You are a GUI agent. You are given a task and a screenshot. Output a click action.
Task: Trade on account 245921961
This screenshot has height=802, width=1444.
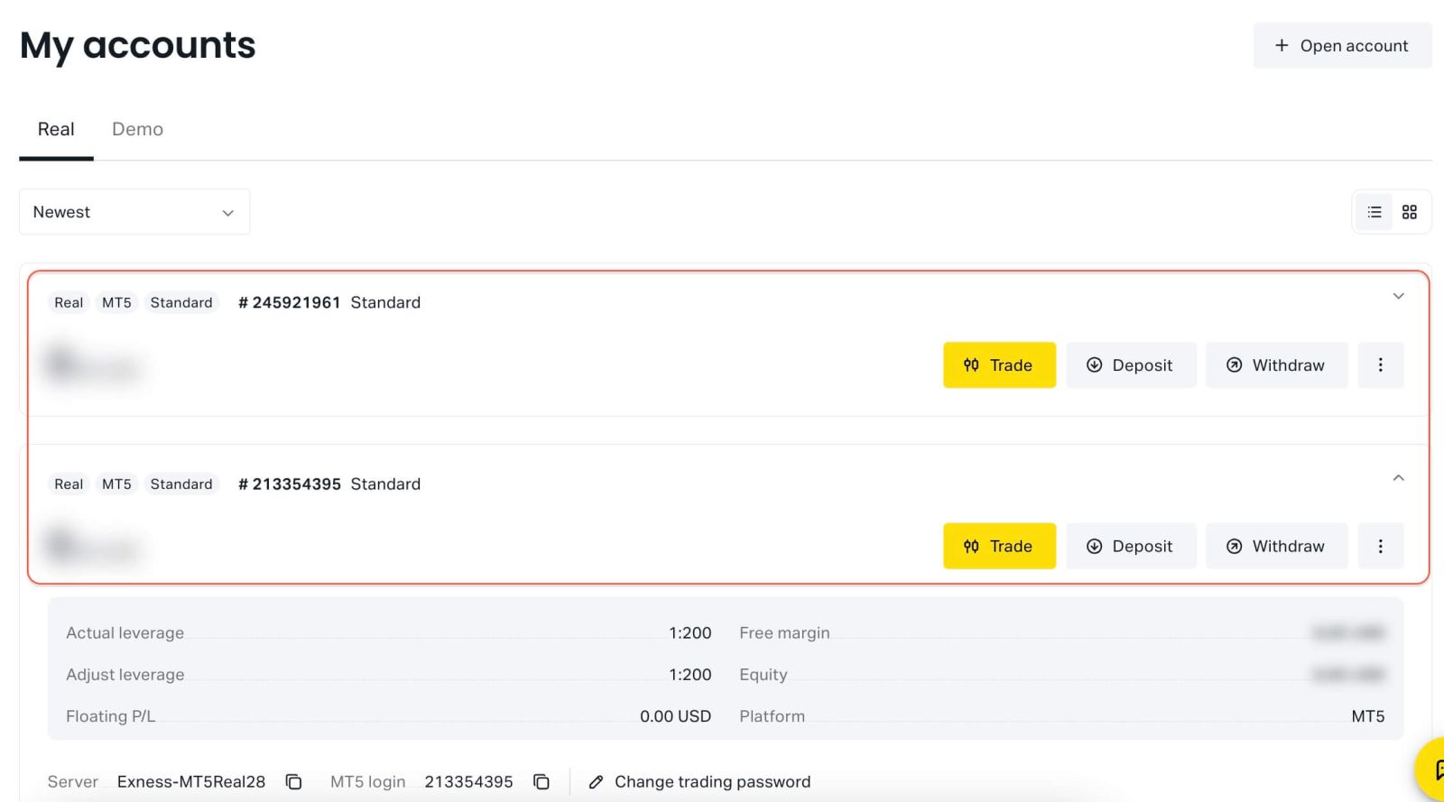[x=999, y=365]
